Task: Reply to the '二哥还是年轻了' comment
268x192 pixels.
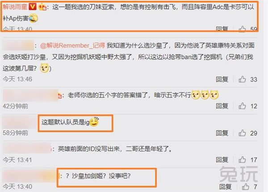Action: 222,160
